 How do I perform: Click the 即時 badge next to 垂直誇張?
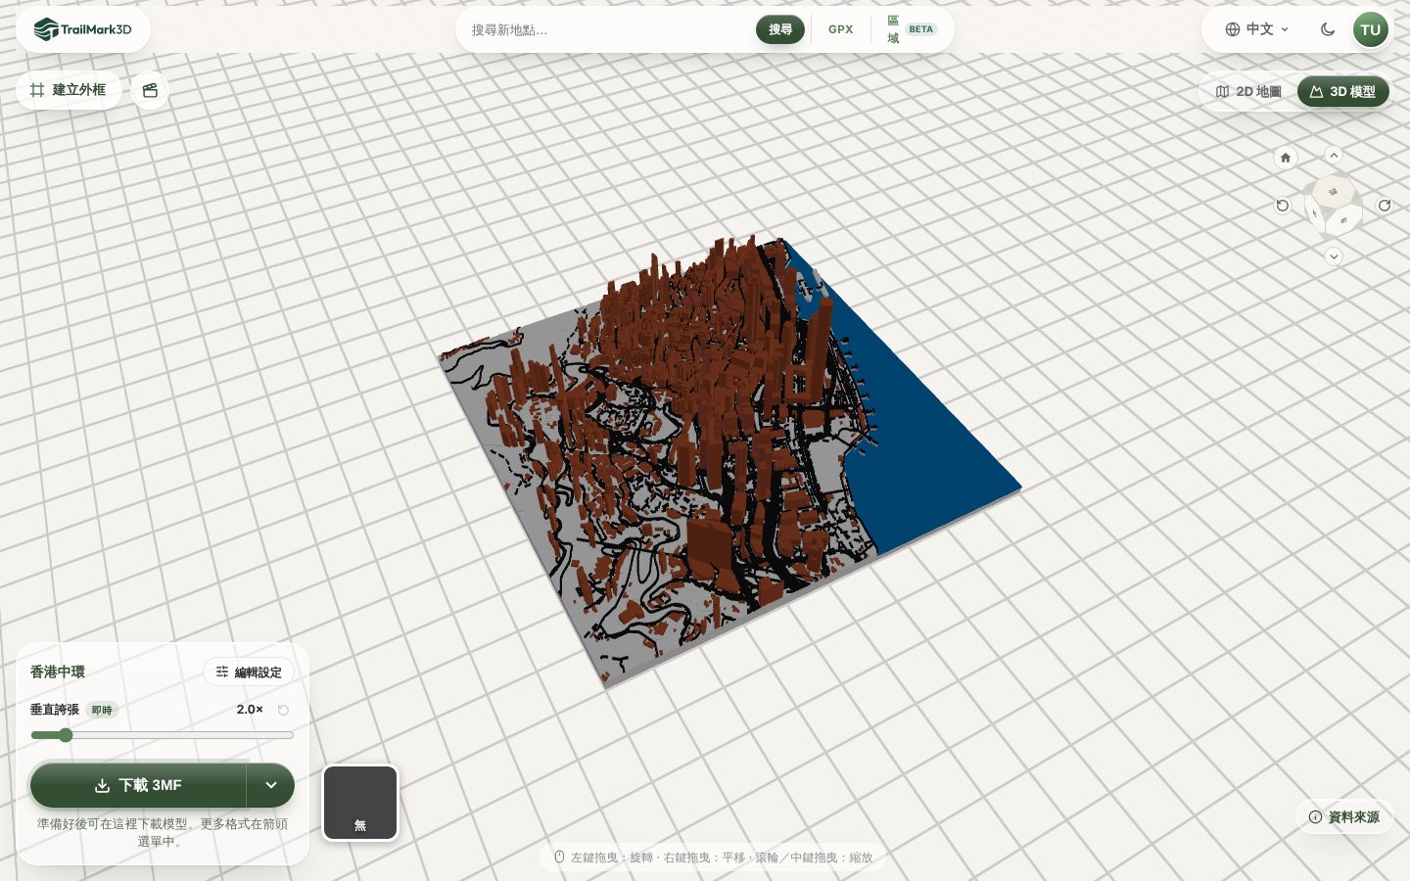pyautogui.click(x=102, y=710)
